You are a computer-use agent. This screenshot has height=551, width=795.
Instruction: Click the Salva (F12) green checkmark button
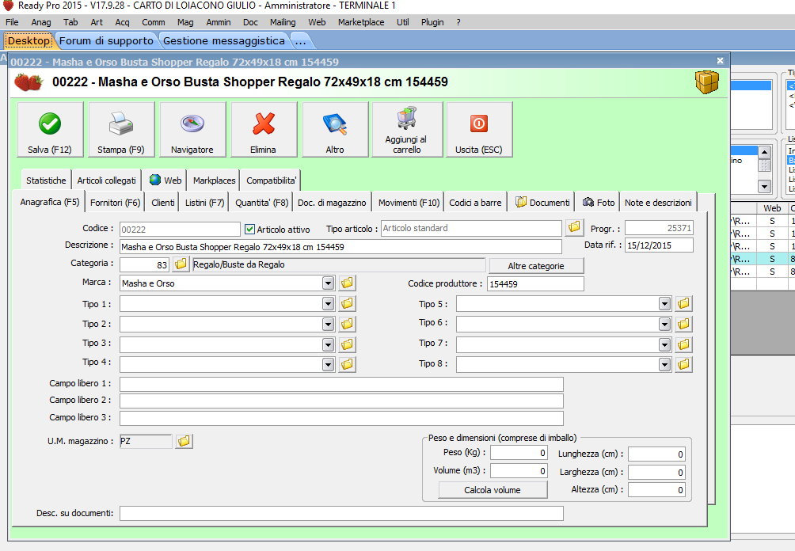pyautogui.click(x=50, y=129)
